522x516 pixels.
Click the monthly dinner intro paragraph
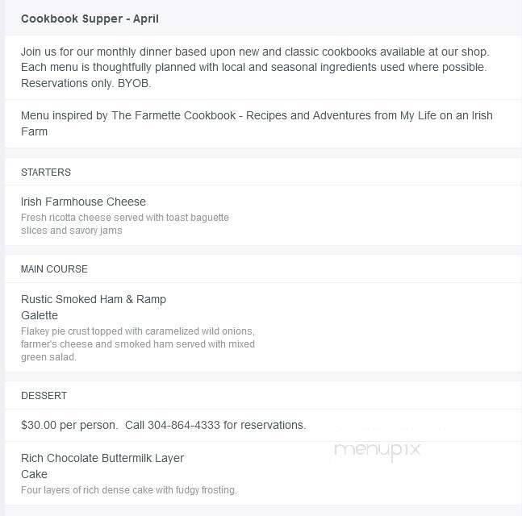255,67
